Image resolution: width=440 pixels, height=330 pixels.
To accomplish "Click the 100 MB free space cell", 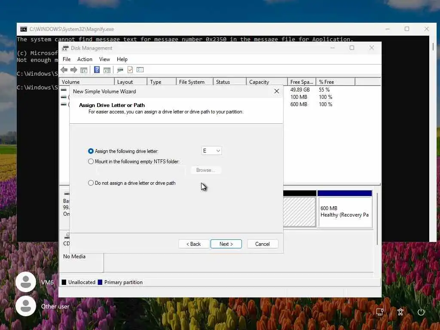I will tap(299, 97).
